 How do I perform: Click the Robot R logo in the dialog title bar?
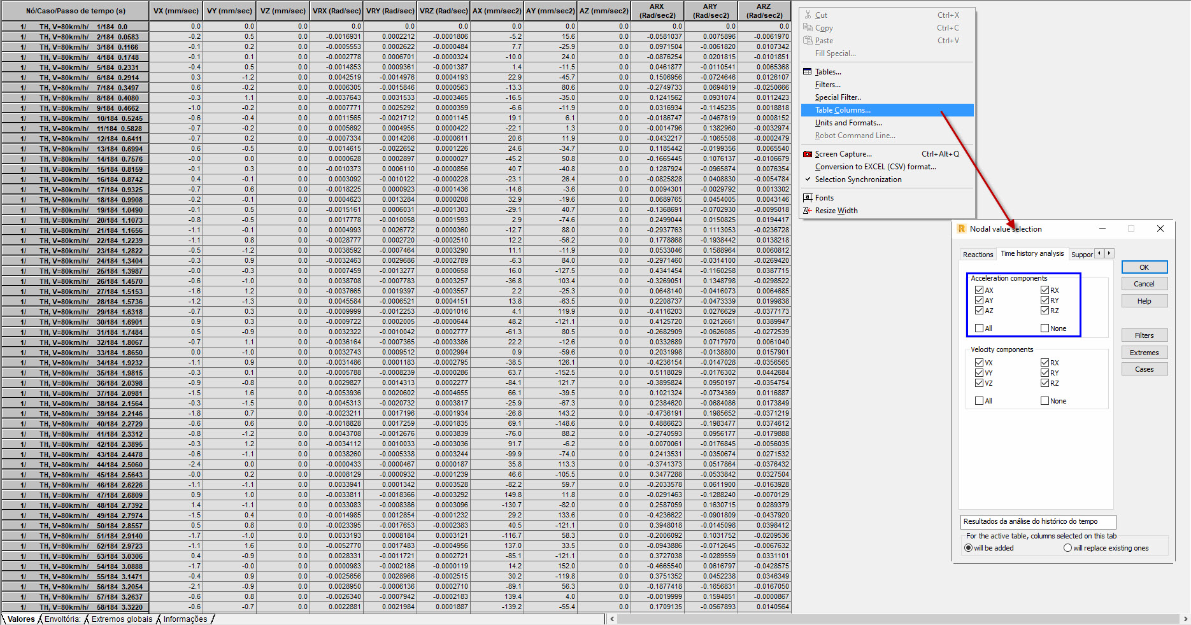(962, 228)
